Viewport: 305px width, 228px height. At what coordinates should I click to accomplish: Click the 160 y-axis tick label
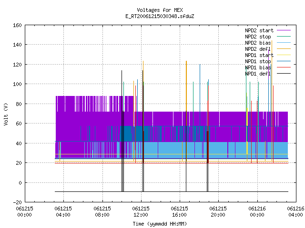[x=17, y=25]
